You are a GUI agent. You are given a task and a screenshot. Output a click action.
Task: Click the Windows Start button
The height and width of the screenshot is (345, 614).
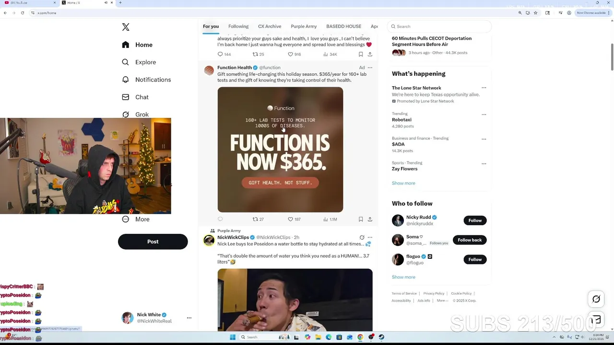pos(233,337)
